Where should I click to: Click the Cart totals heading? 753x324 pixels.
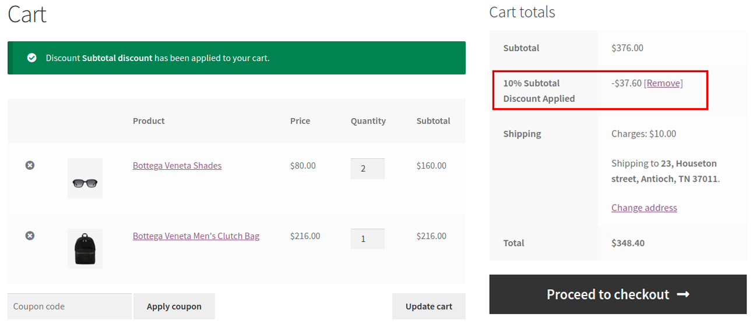522,12
